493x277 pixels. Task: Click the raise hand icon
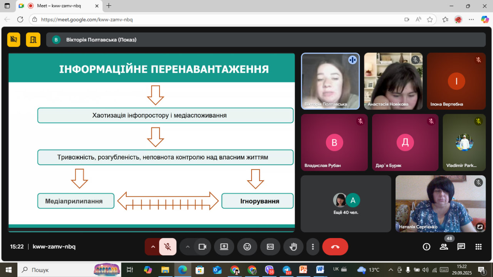point(293,247)
